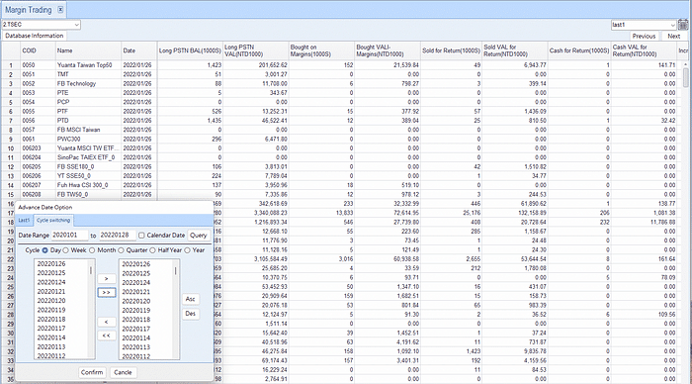The width and height of the screenshot is (692, 384).
Task: Click the SinoPac TAIEX ETF_0 cell
Action: point(88,157)
